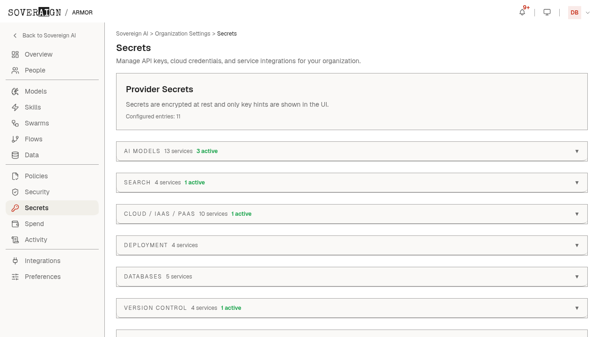Expand the Databases section arrow
This screenshot has height=337, width=599.
pyautogui.click(x=577, y=277)
